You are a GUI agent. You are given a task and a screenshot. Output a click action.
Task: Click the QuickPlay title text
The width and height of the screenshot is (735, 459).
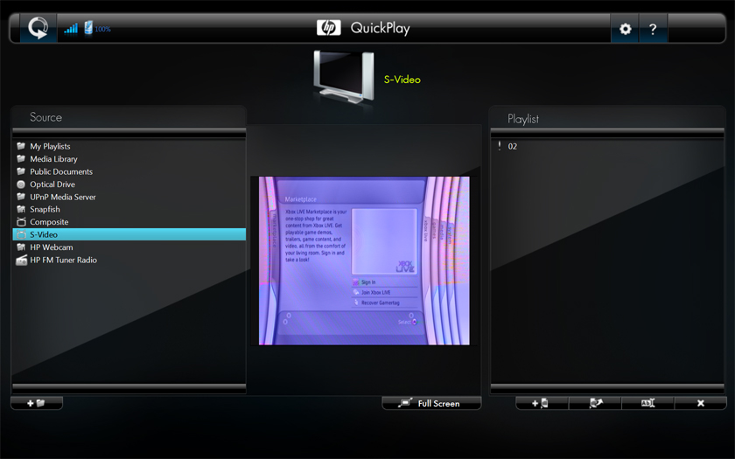tap(380, 28)
